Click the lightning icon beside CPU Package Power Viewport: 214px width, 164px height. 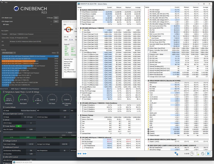click(148, 36)
